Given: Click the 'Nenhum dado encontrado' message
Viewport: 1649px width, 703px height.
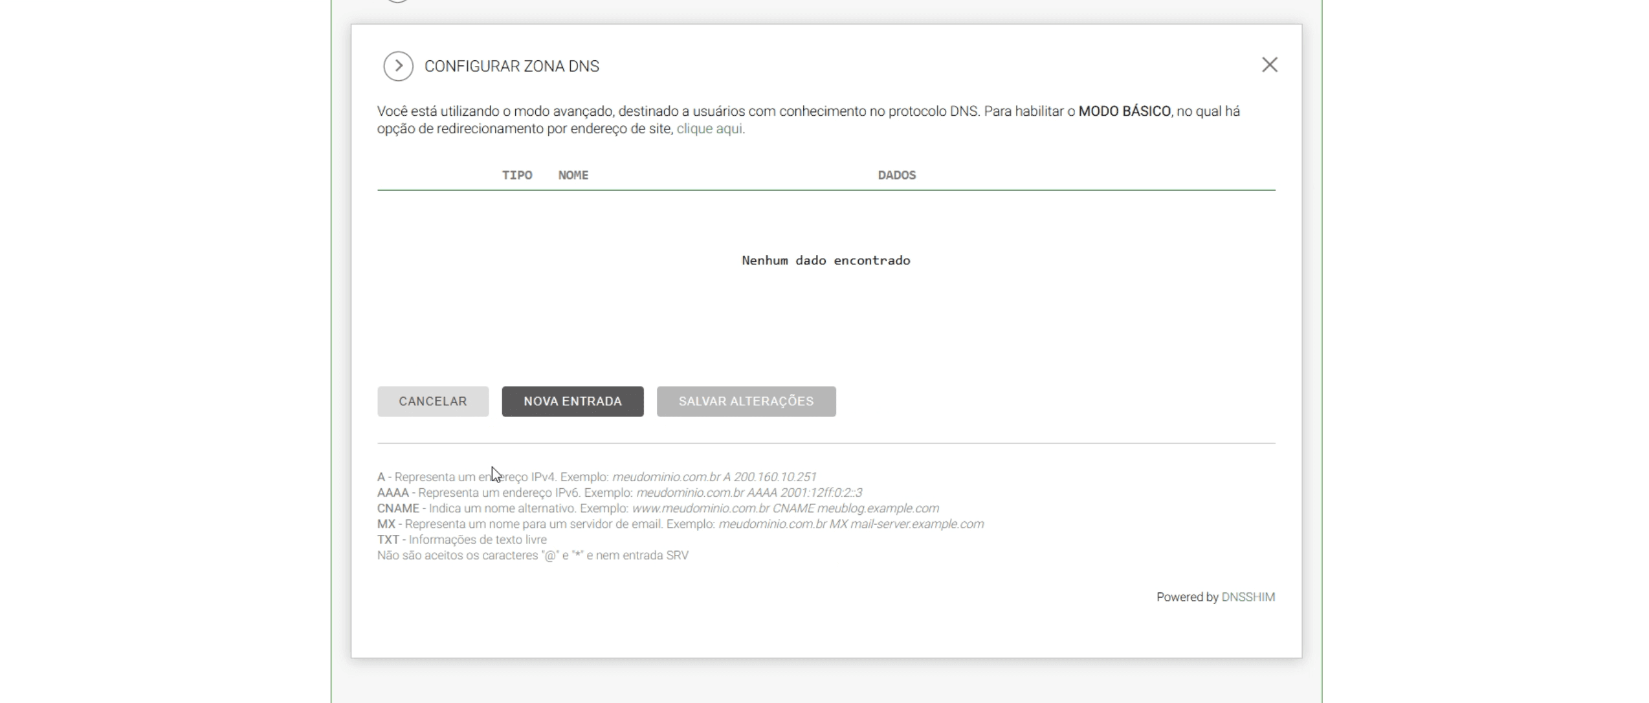Looking at the screenshot, I should pos(825,261).
